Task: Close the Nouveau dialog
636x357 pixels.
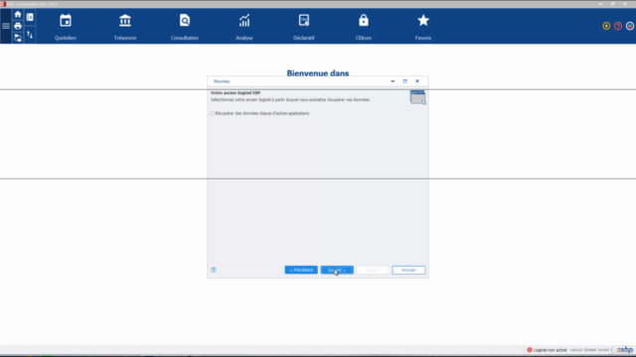Action: click(417, 81)
